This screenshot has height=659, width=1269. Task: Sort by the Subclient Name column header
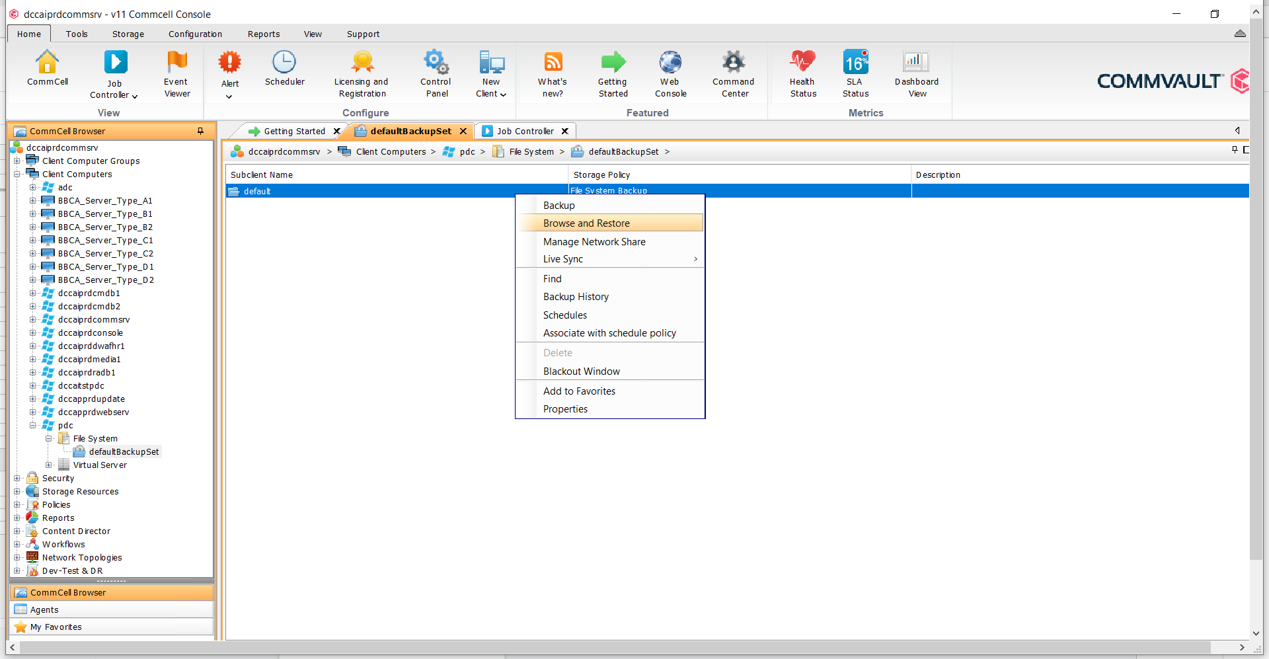[x=397, y=174]
